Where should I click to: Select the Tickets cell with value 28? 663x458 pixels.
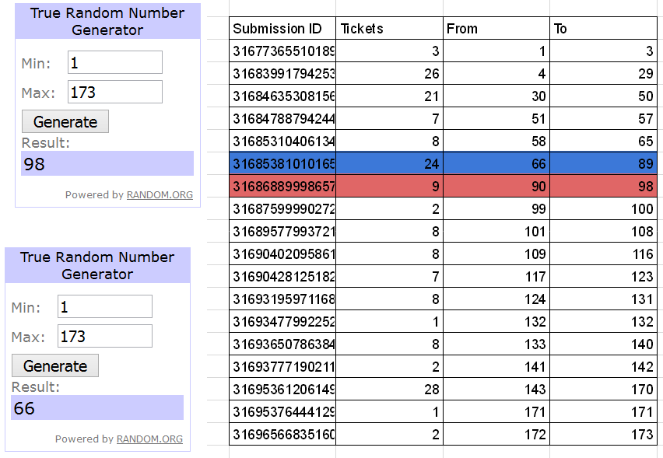tap(389, 390)
